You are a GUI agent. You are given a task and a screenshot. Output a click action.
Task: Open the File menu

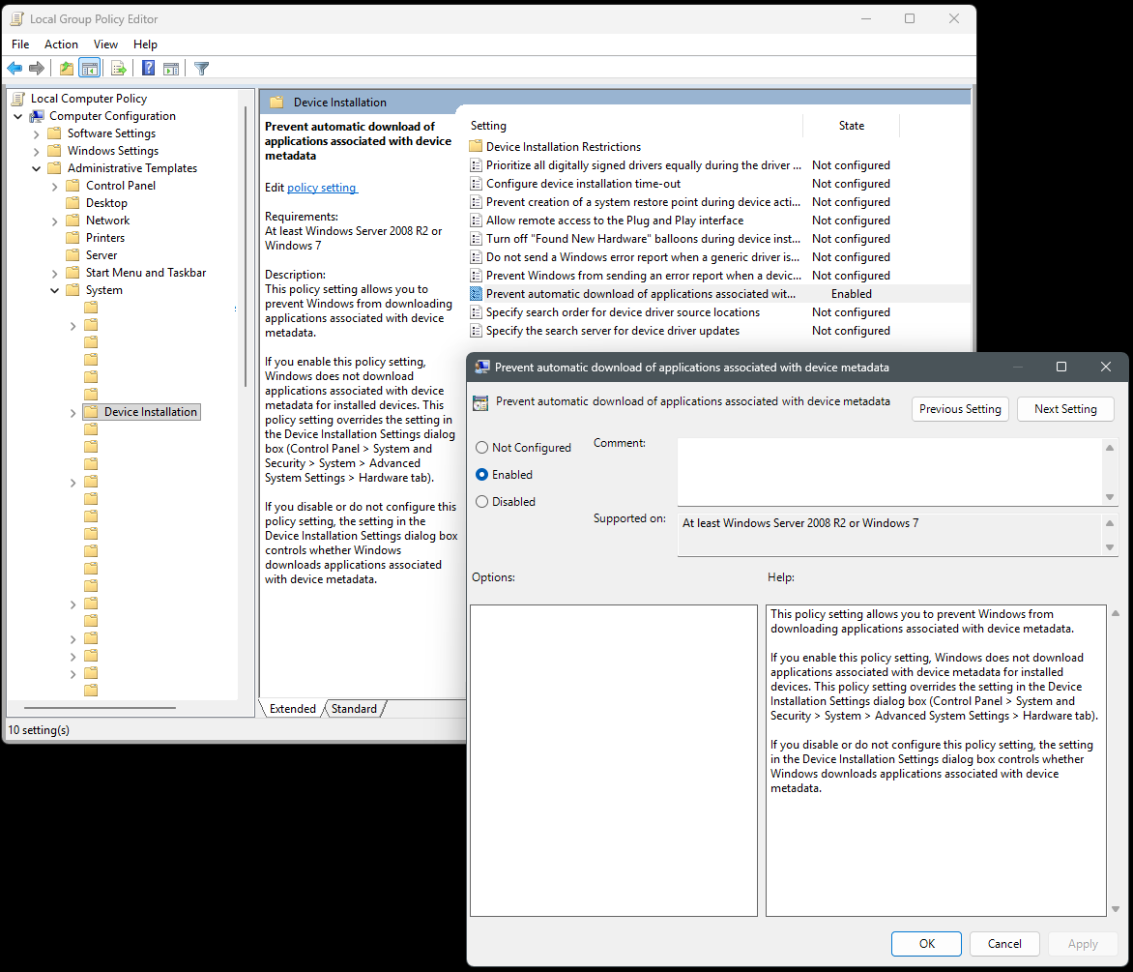click(x=20, y=44)
